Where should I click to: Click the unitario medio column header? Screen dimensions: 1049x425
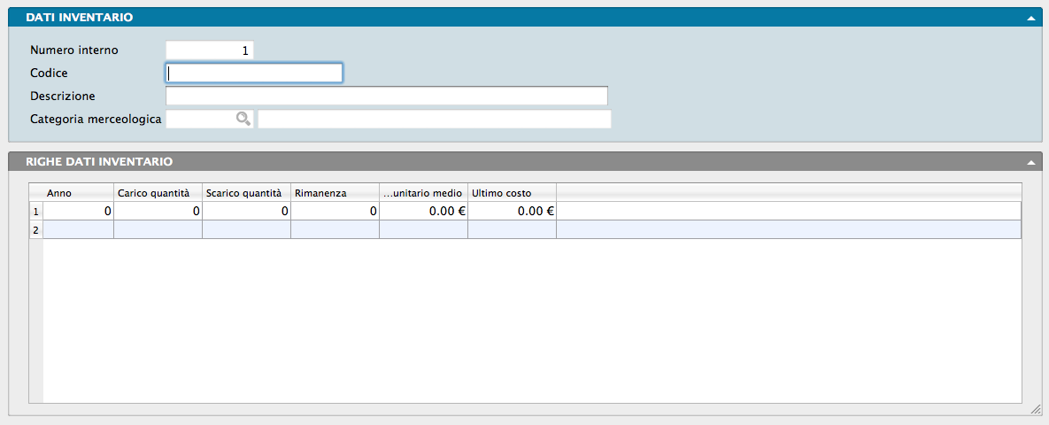423,193
